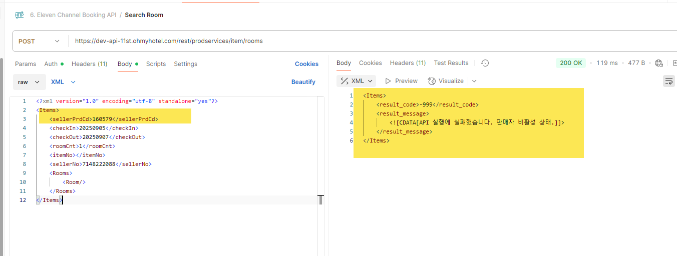Click the Preview response button
The width and height of the screenshot is (677, 256).
click(x=401, y=81)
